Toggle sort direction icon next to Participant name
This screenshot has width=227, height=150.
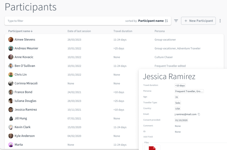pos(166,21)
